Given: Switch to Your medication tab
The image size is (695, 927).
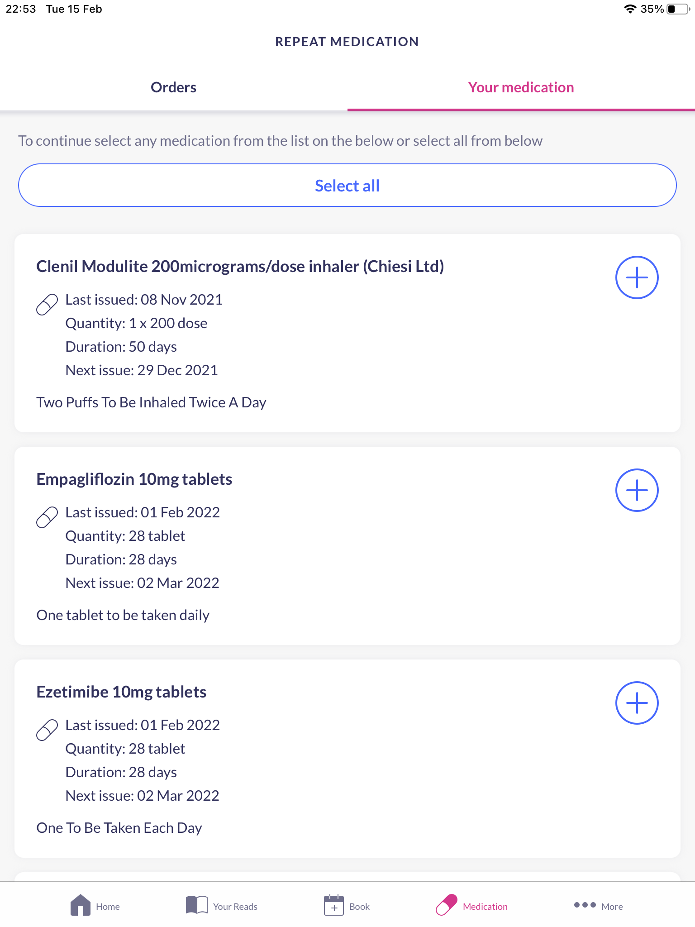Looking at the screenshot, I should pos(521,87).
